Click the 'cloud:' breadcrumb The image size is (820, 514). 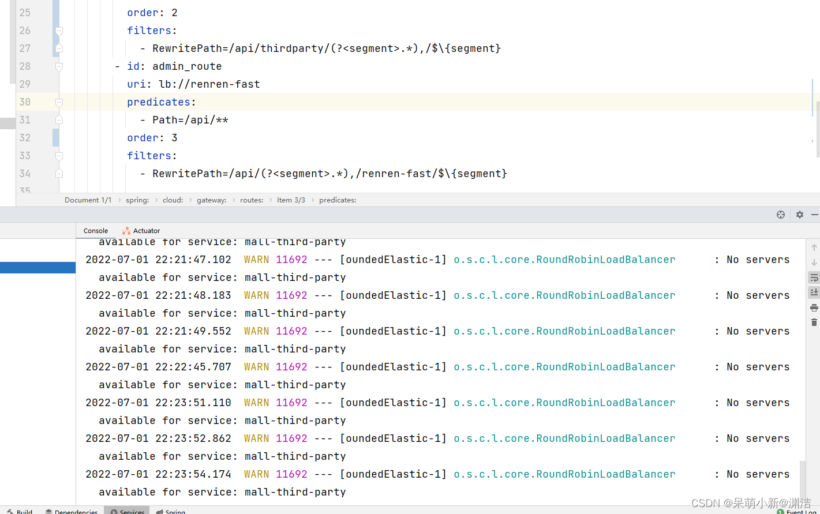[x=173, y=200]
